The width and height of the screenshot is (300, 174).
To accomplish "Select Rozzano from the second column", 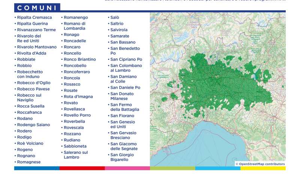I will [72, 134].
